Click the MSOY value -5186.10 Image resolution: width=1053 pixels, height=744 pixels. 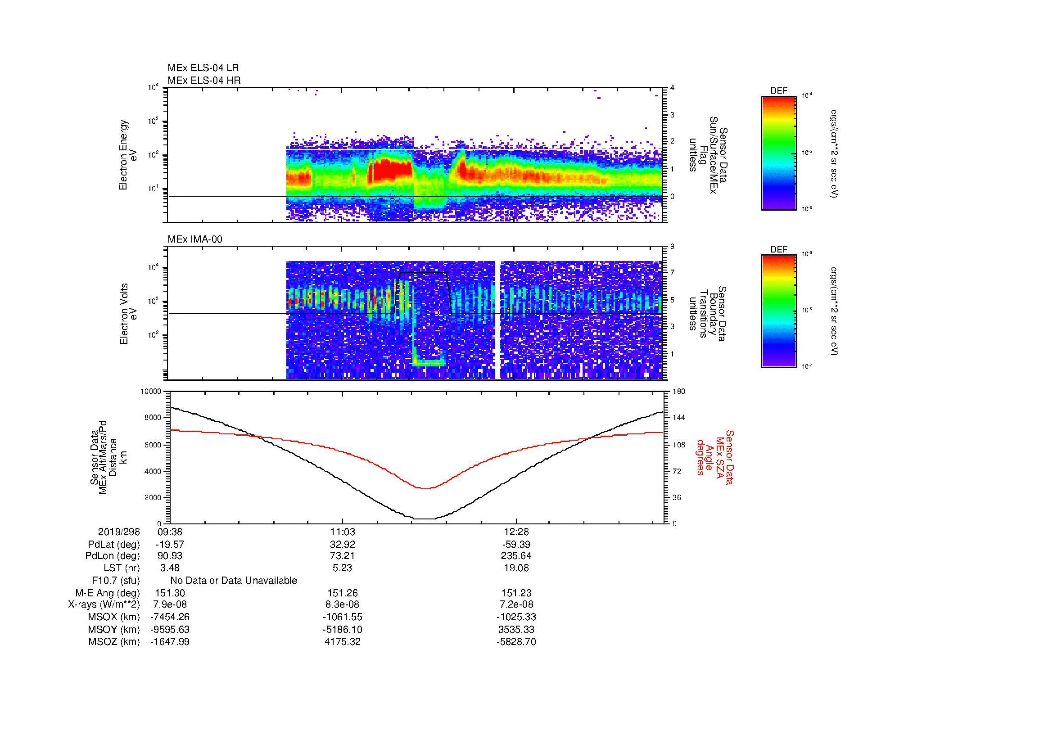[x=343, y=629]
